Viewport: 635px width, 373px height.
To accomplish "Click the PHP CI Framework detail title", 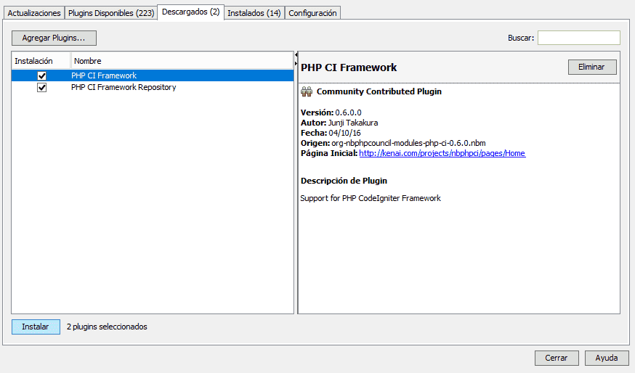I will coord(349,67).
